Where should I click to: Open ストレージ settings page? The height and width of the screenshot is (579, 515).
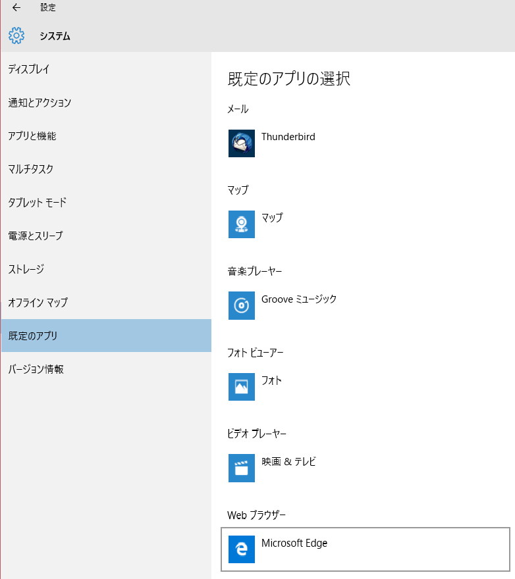click(106, 269)
